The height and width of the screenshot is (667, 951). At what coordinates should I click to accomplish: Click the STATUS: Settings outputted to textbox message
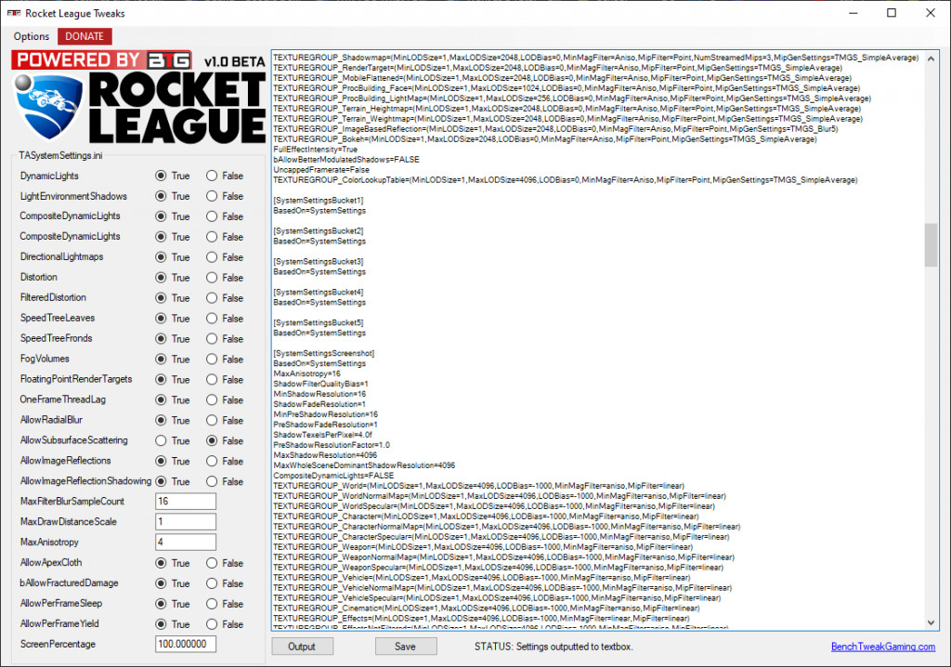tap(554, 647)
